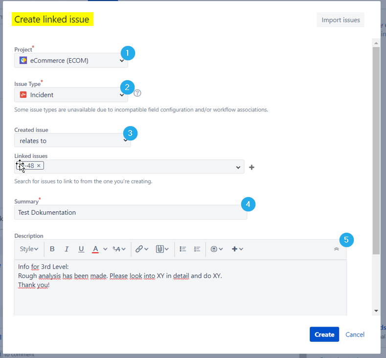The width and height of the screenshot is (386, 358).
Task: Open the plus insert-more menu
Action: click(x=235, y=249)
